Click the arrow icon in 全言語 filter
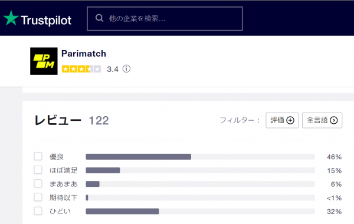The height and width of the screenshot is (224, 354). (x=334, y=120)
